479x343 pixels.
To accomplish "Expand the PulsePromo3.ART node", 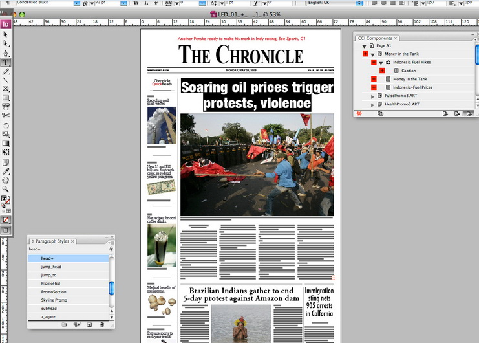I will [372, 96].
